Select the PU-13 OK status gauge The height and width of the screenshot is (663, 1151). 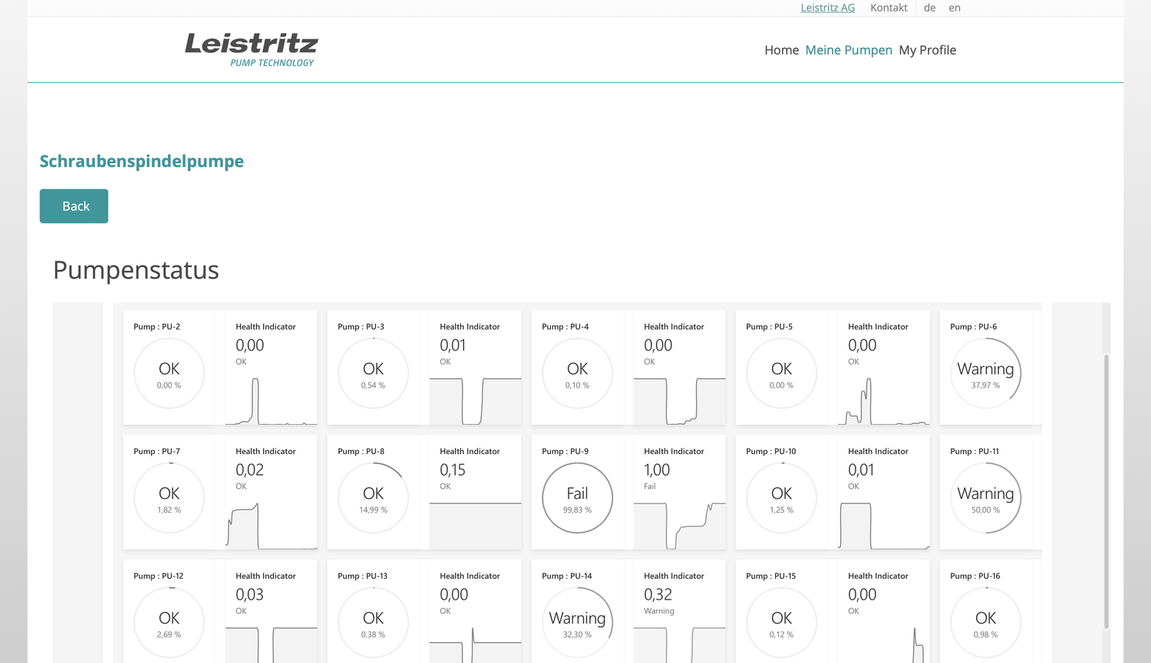(374, 622)
